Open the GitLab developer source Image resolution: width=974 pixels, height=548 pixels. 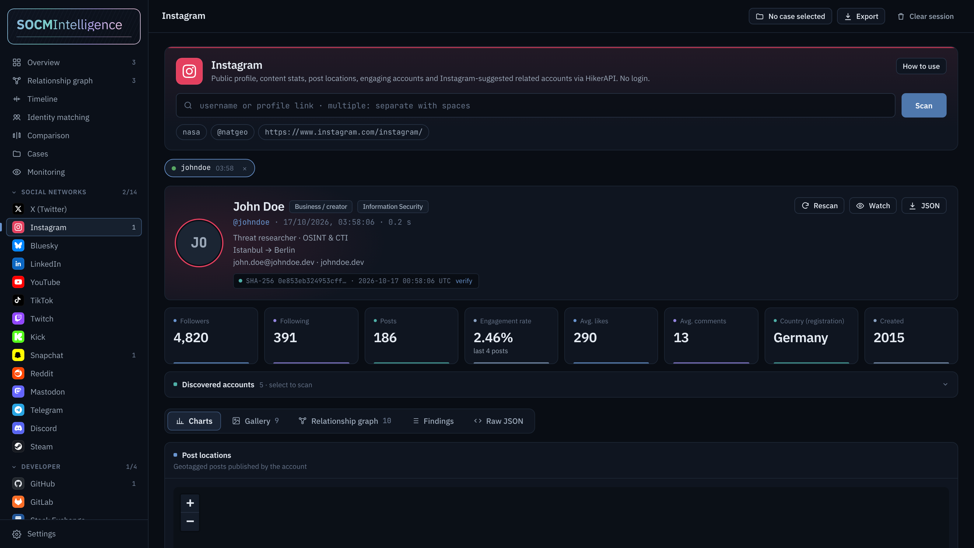tap(74, 502)
